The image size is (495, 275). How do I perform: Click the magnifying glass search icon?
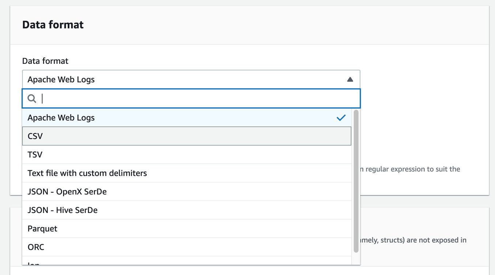click(32, 98)
